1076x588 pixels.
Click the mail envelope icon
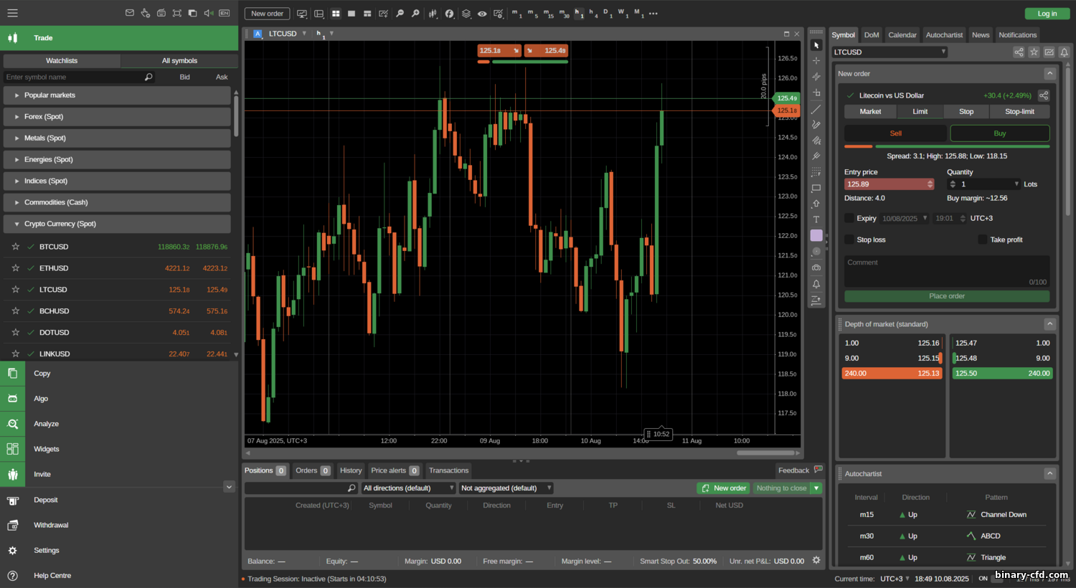[130, 13]
